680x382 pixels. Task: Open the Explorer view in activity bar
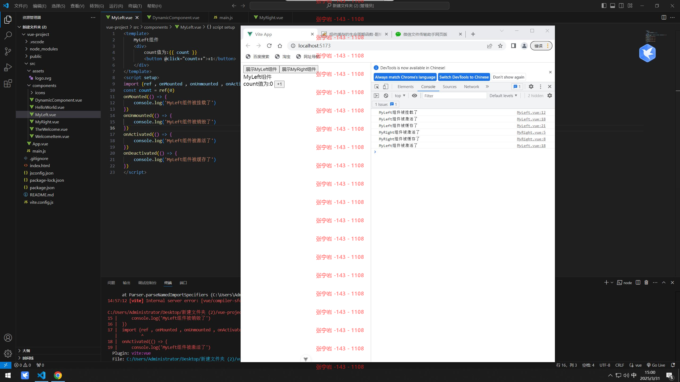(8, 20)
